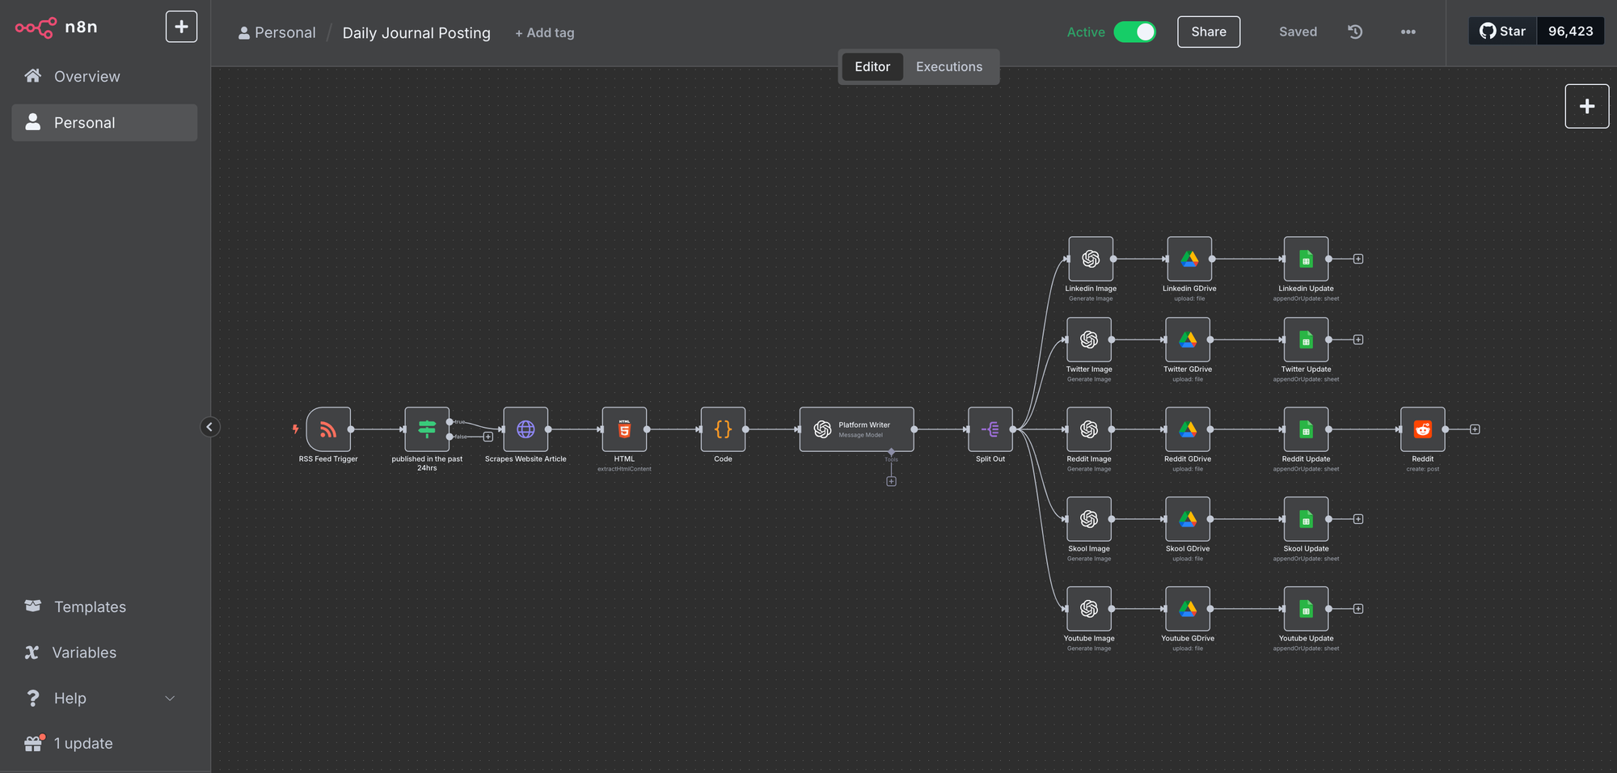Select the Twitter GDrive node

coord(1188,340)
